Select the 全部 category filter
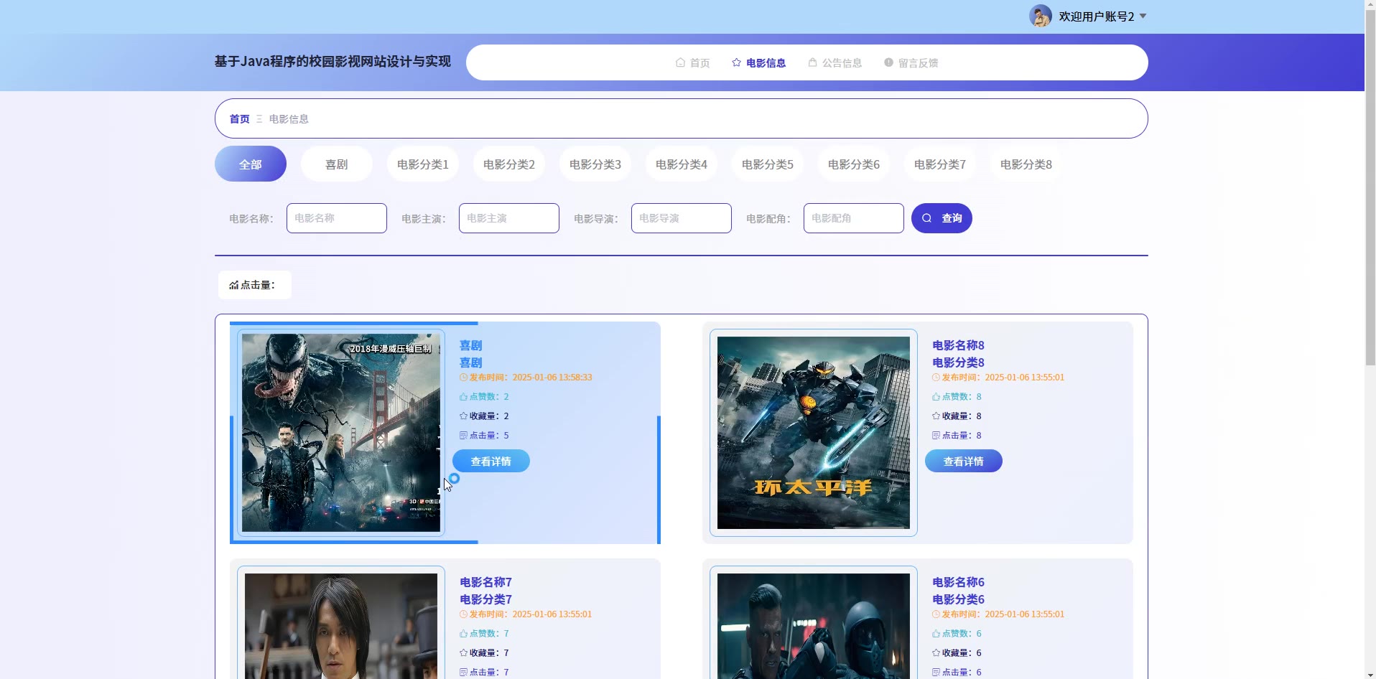The height and width of the screenshot is (679, 1376). pyautogui.click(x=250, y=164)
